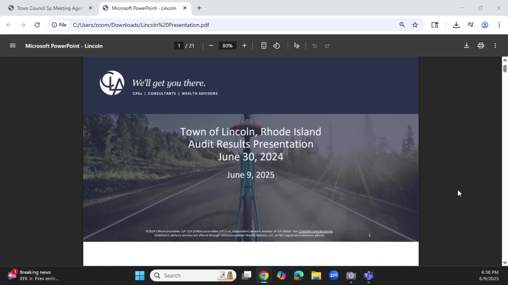Print the PDF document

(481, 46)
